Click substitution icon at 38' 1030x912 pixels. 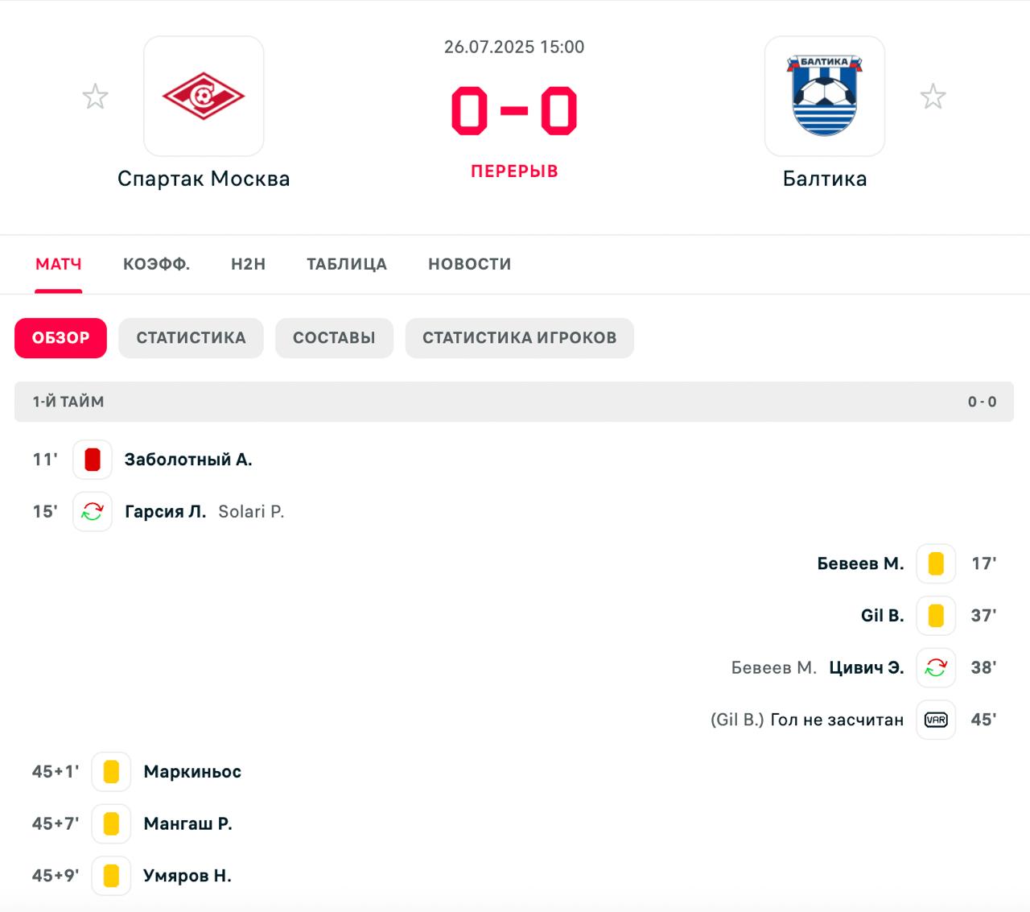pyautogui.click(x=936, y=667)
